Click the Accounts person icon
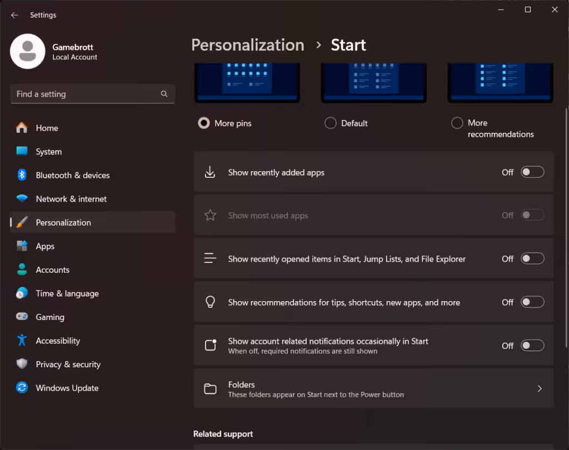569x450 pixels. tap(22, 269)
